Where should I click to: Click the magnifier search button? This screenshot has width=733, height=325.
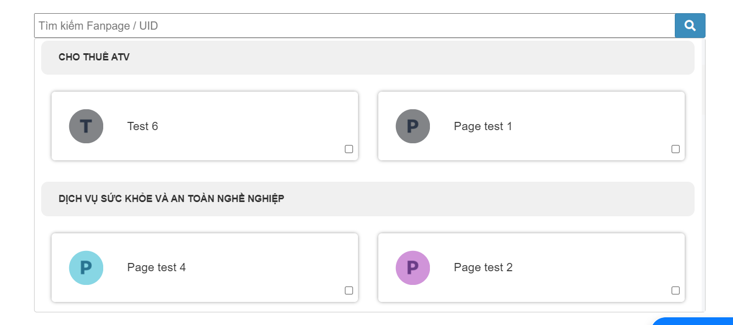tap(690, 25)
